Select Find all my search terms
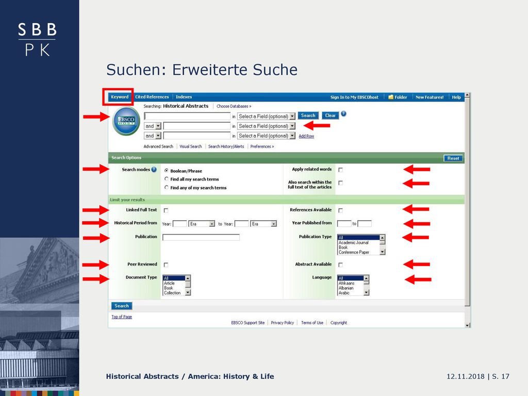This screenshot has height=396, width=528. (x=167, y=179)
